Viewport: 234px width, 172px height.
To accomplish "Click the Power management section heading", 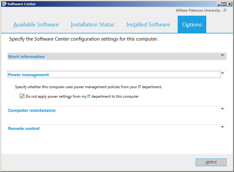I will tap(29, 75).
